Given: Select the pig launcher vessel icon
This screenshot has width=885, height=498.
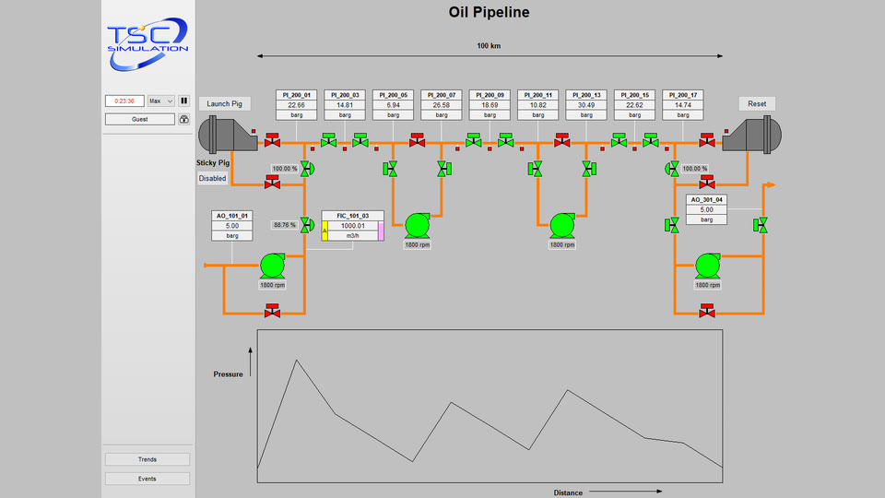Looking at the screenshot, I should pyautogui.click(x=227, y=135).
